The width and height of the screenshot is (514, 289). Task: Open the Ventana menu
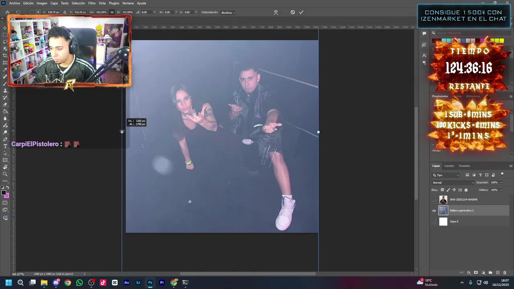pos(128,3)
